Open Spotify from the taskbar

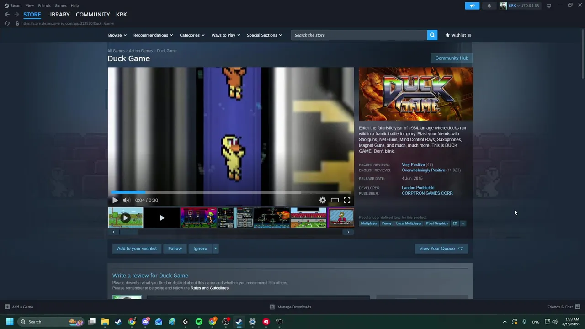[x=199, y=322]
